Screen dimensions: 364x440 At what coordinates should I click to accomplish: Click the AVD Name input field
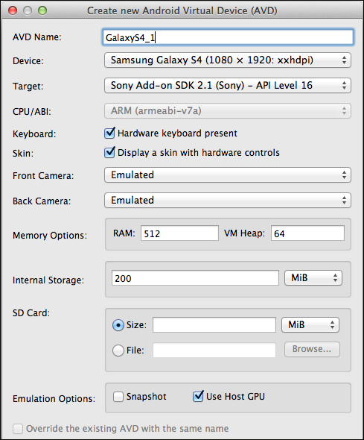point(228,37)
